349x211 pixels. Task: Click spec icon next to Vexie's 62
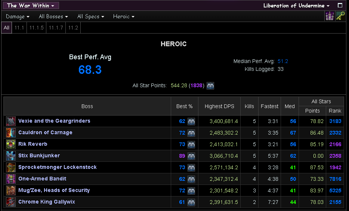[191, 121]
